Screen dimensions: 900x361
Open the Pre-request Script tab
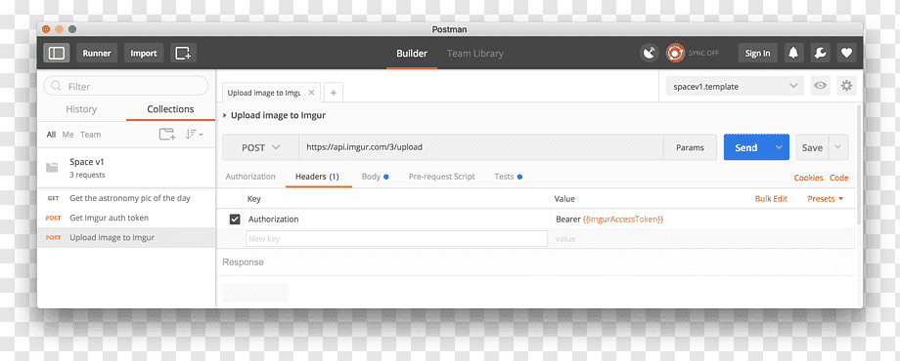point(441,177)
